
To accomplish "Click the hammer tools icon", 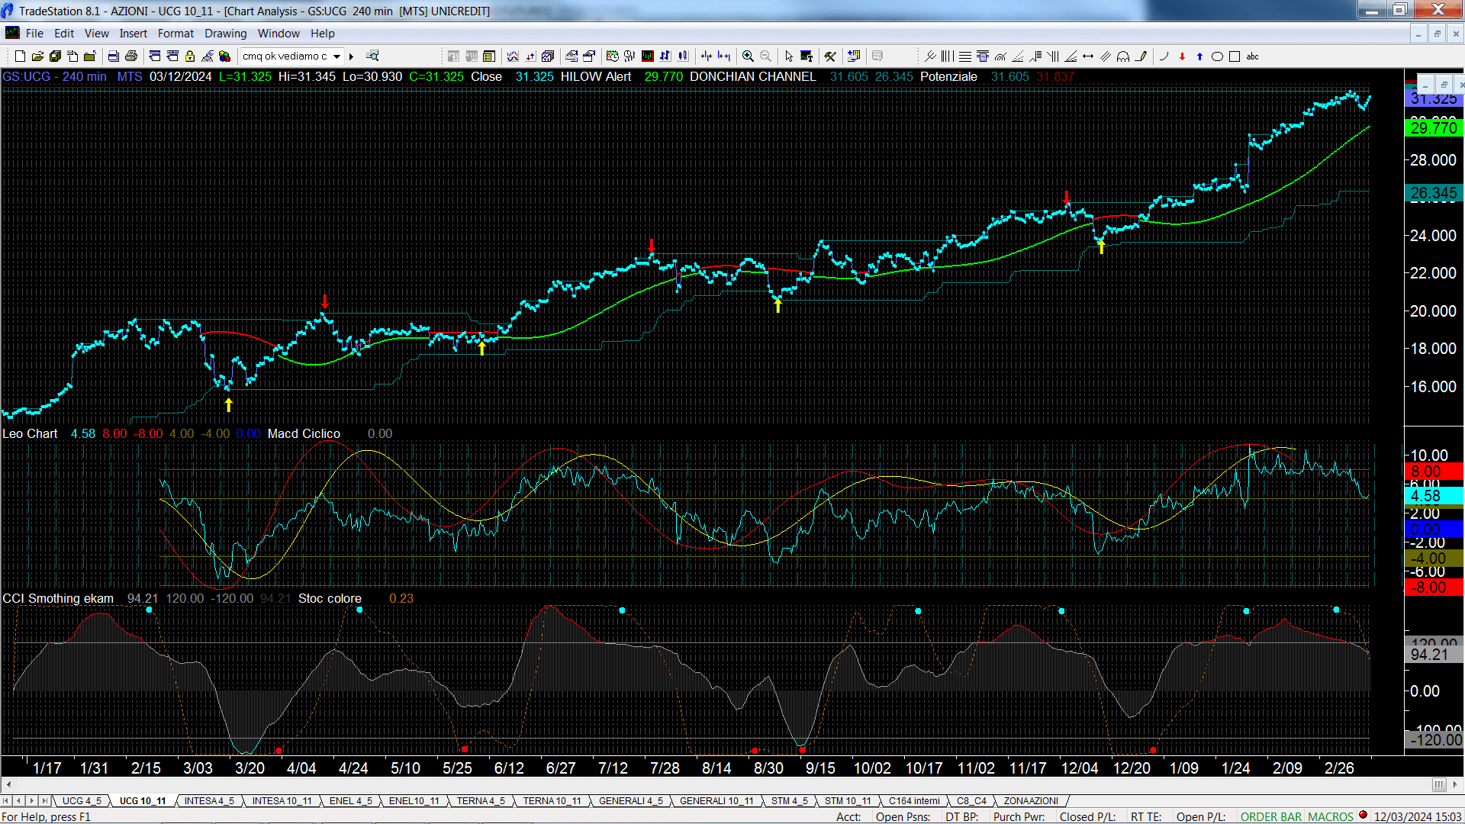I will click(830, 56).
